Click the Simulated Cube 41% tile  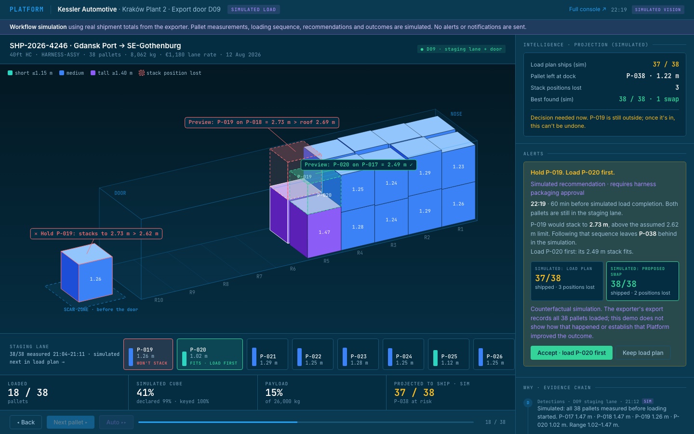[x=193, y=393]
